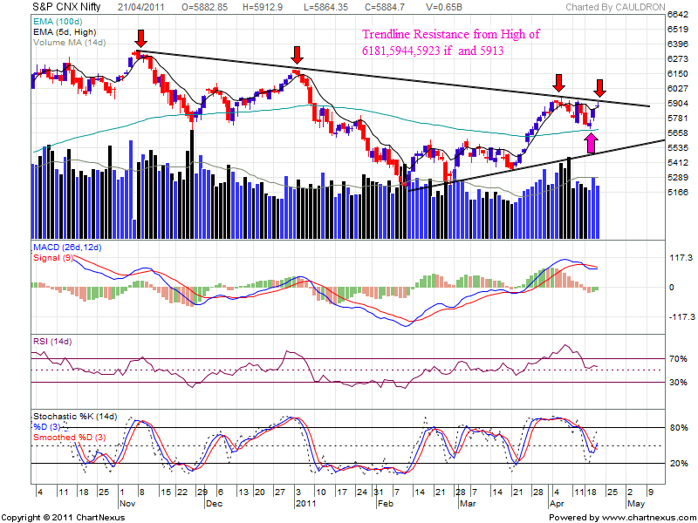Click the Signal (9) legend label
The height and width of the screenshot is (523, 698).
pyautogui.click(x=52, y=258)
